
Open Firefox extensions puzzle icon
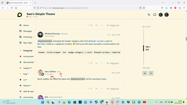coord(180,8)
